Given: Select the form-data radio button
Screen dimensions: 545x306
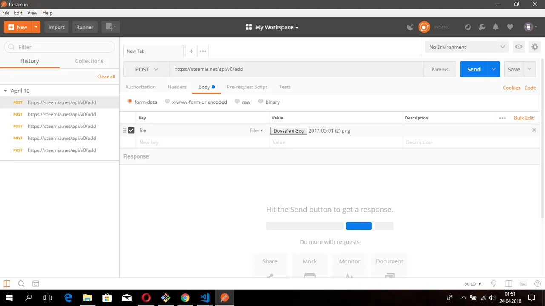Looking at the screenshot, I should [x=130, y=102].
